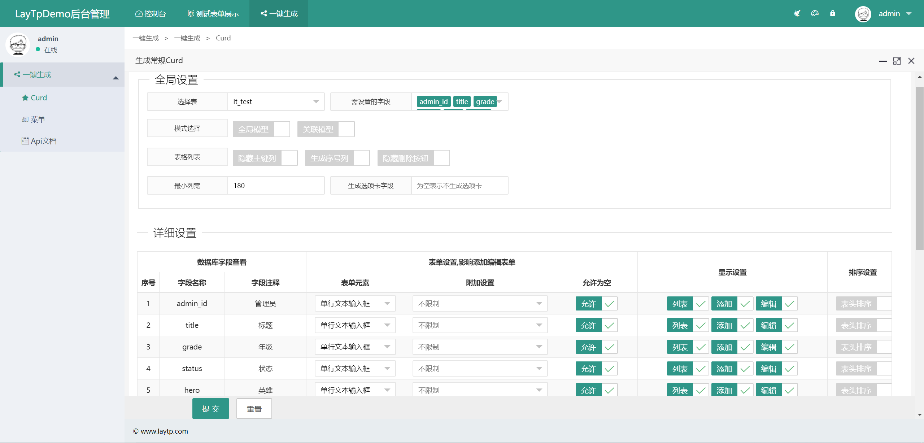
Task: Toggle the 隐藏删除按钮 checkbox
Action: [414, 158]
